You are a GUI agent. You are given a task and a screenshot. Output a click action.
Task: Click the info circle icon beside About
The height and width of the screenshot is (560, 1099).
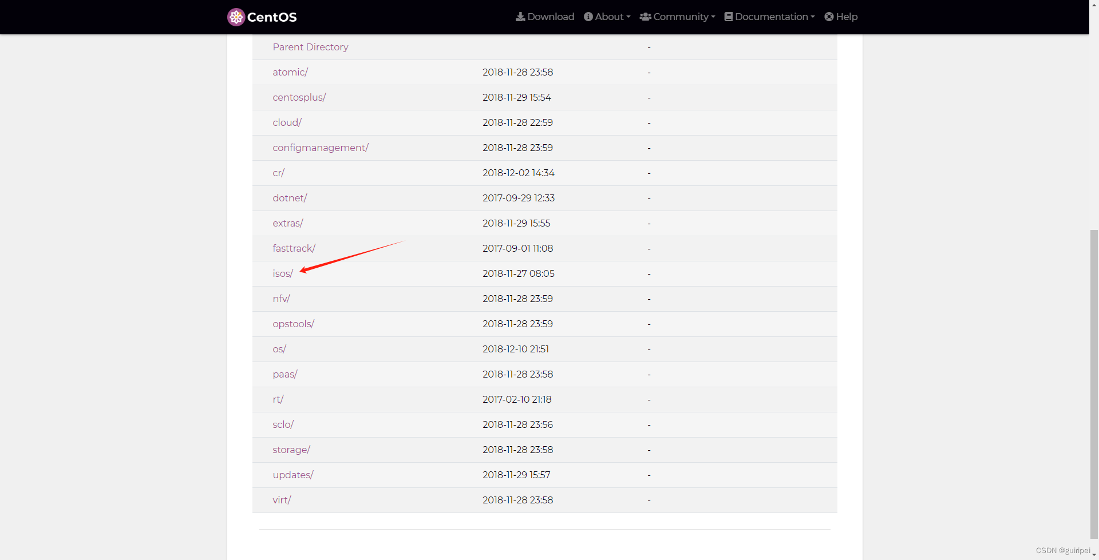pyautogui.click(x=588, y=17)
